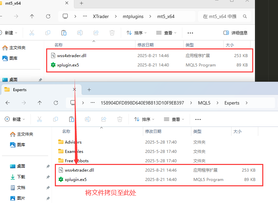
Task: Click the cut icon in the Experts window toolbar
Action: [x=39, y=119]
